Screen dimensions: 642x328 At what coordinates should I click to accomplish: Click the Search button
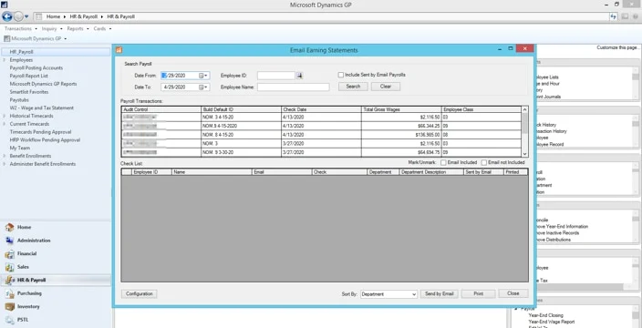(353, 87)
